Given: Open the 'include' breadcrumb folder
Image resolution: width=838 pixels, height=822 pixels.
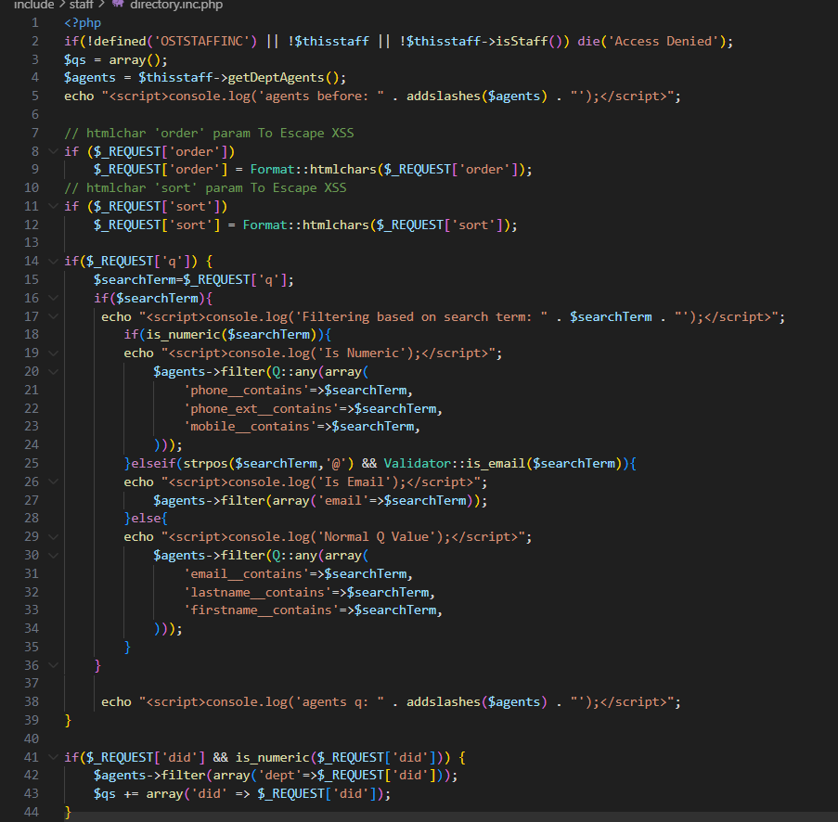Looking at the screenshot, I should tap(33, 5).
